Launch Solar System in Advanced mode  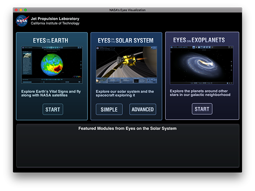click(x=143, y=109)
